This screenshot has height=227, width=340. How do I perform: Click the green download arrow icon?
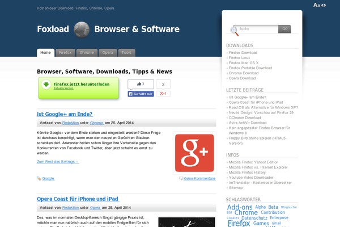46,85
